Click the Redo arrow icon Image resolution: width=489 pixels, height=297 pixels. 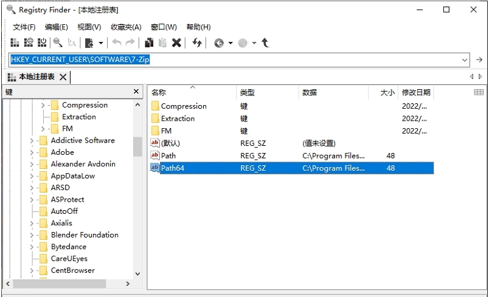click(130, 43)
